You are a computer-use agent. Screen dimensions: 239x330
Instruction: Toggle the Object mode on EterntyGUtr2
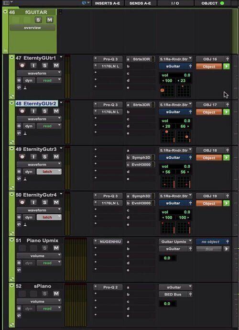pos(209,112)
